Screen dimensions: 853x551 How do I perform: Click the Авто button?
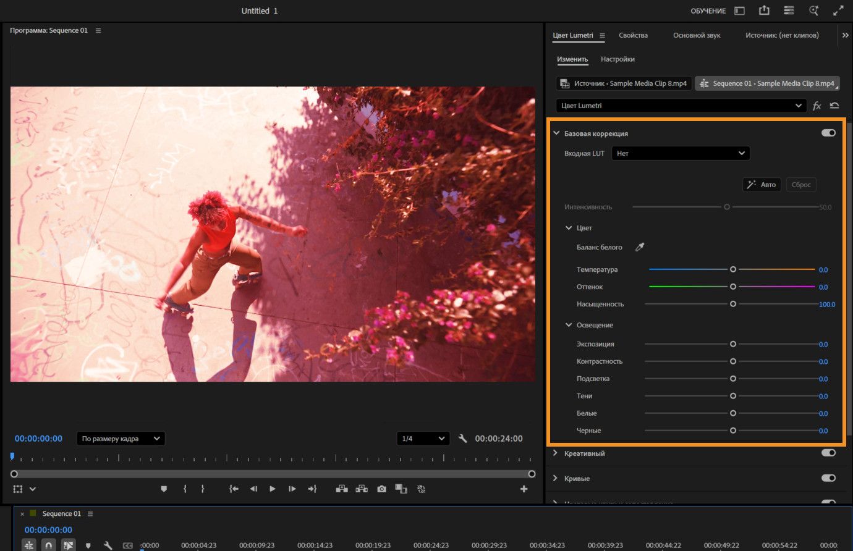click(x=762, y=185)
